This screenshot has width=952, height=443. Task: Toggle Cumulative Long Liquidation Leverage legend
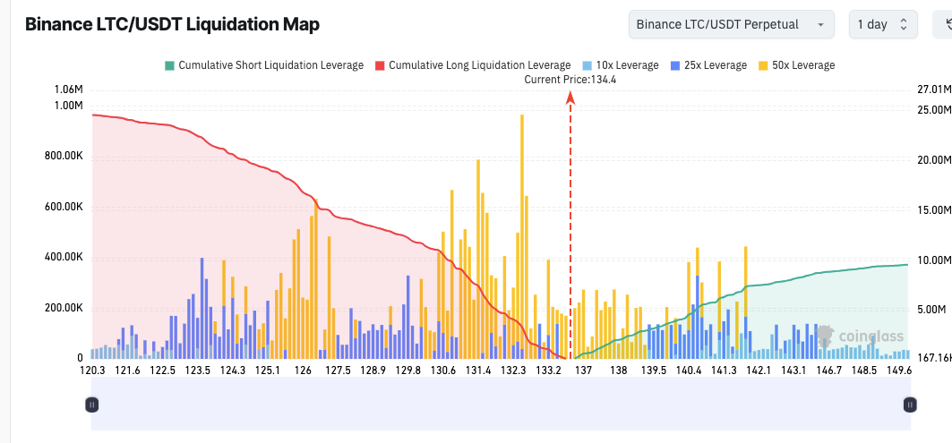click(472, 65)
